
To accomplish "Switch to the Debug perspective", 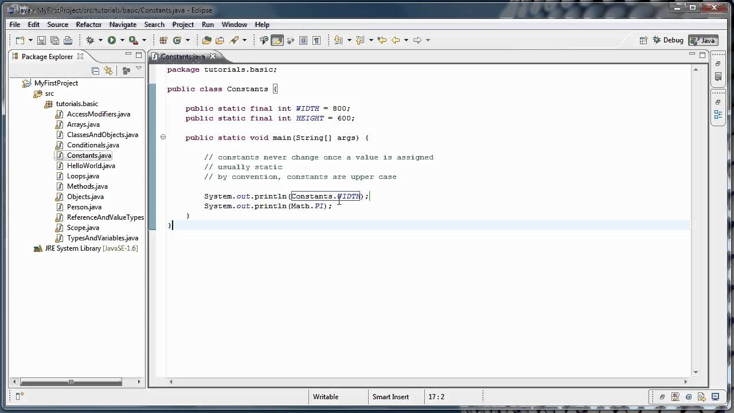I will coord(669,40).
